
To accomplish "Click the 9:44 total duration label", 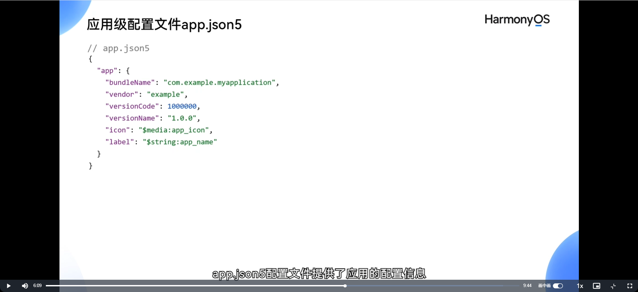I will 527,285.
